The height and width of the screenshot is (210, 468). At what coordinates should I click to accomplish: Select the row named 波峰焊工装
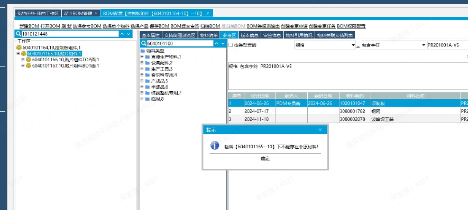[x=348, y=119]
